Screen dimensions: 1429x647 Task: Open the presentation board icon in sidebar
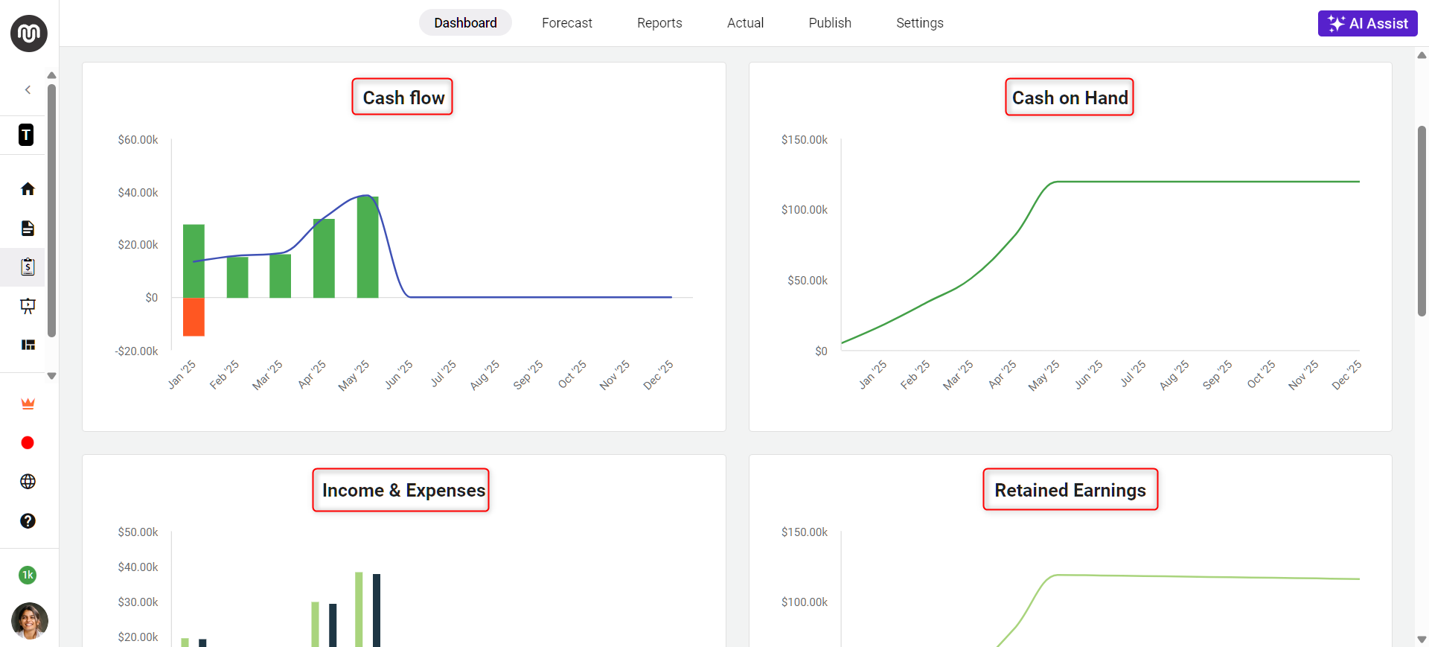coord(28,306)
